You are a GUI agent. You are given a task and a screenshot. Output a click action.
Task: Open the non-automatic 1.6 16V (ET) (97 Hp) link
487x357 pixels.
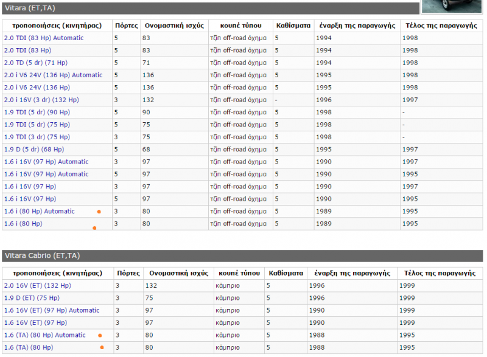point(36,323)
